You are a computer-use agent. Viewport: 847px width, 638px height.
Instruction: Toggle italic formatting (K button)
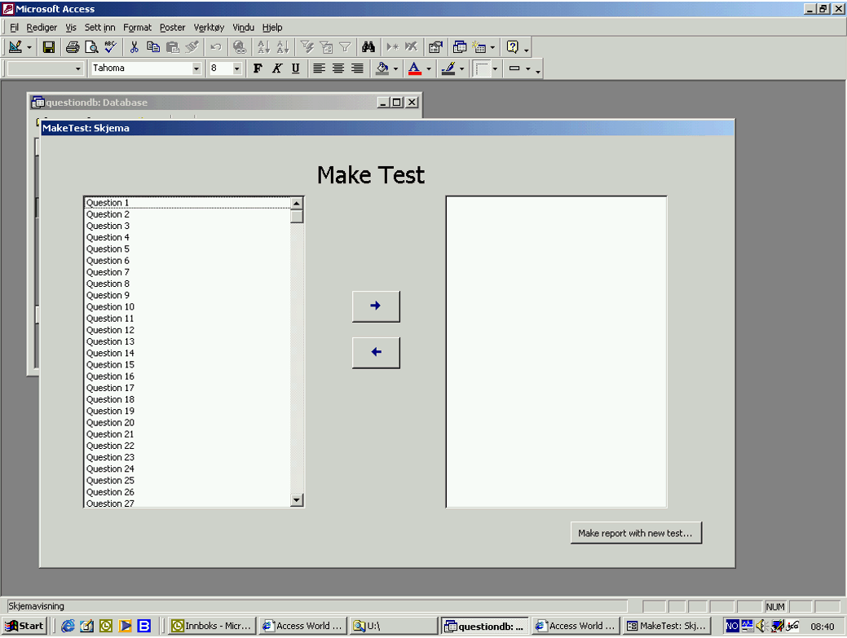pyautogui.click(x=276, y=68)
